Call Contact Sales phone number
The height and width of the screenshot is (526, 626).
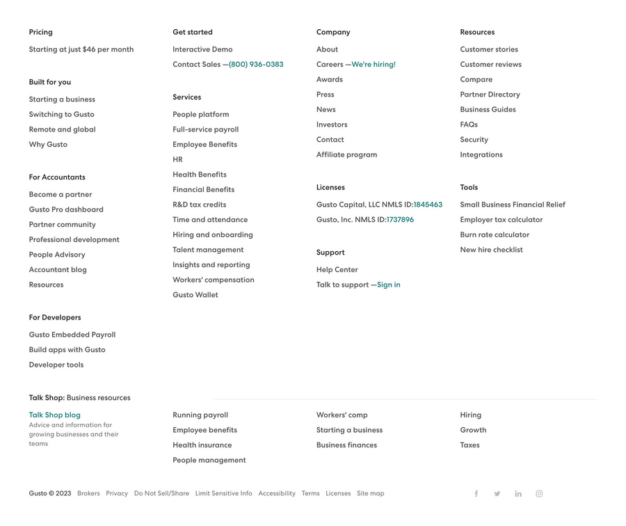pos(255,64)
